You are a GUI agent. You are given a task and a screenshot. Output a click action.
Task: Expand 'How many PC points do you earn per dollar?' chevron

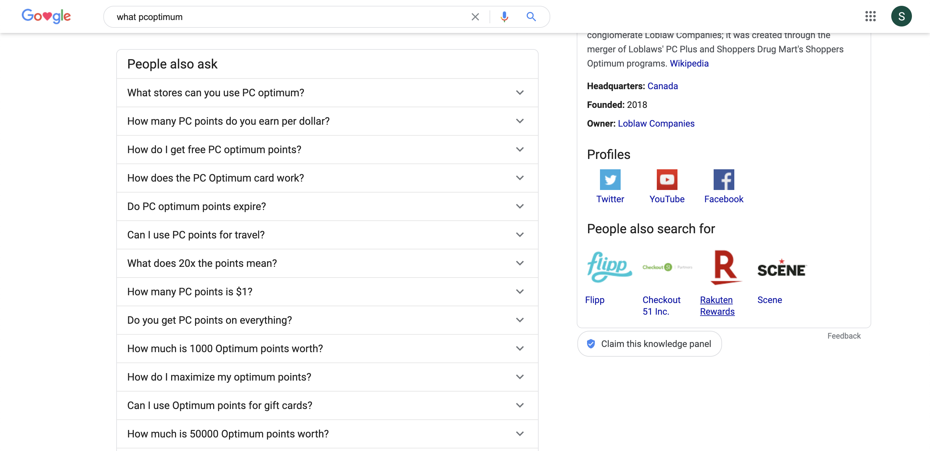(520, 121)
